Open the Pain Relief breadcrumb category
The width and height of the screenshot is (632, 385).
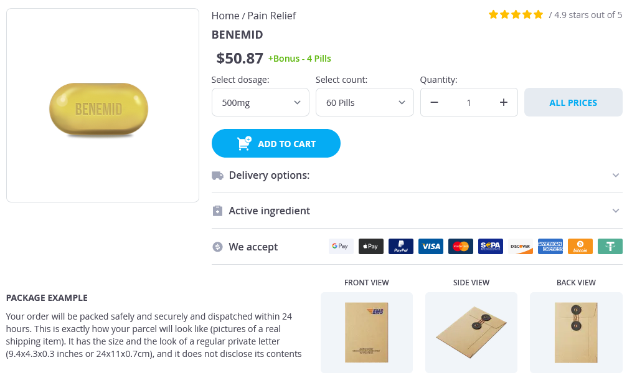271,16
